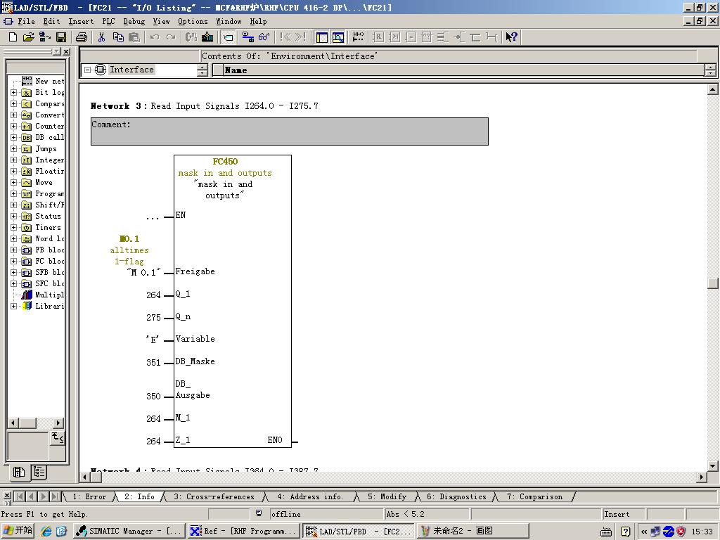
Task: Open the Debug menu
Action: (134, 21)
